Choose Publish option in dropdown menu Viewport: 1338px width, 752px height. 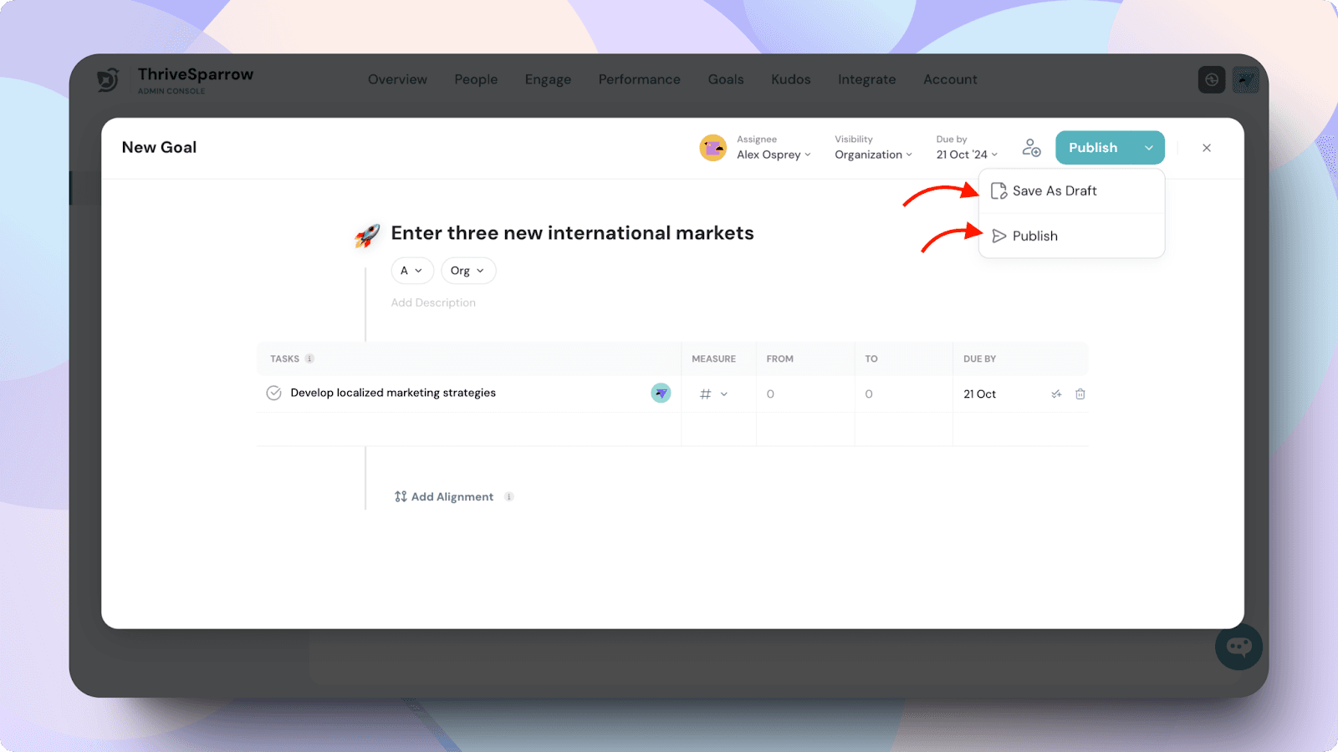pos(1034,236)
